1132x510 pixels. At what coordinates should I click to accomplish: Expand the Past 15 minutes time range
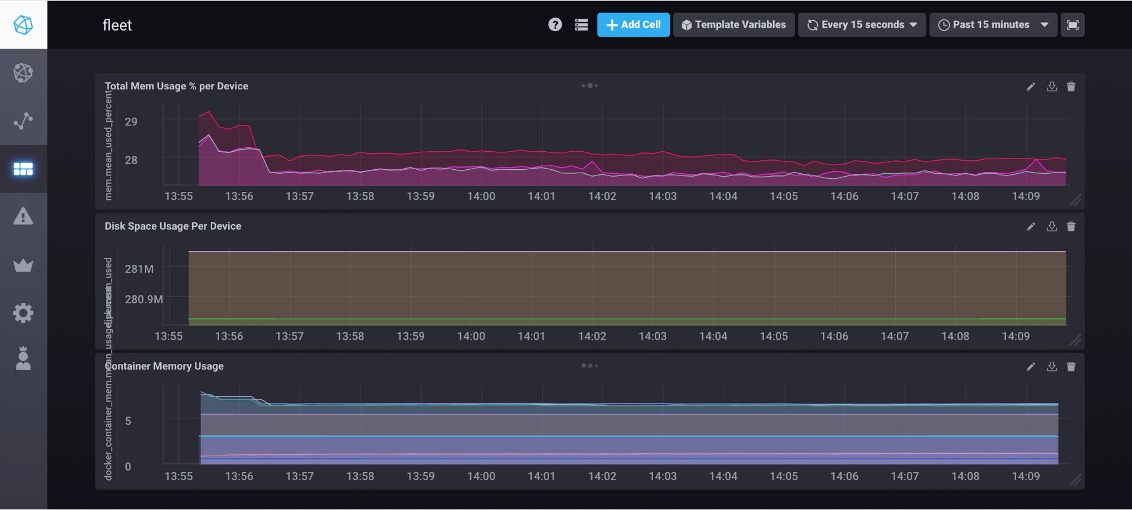pyautogui.click(x=993, y=25)
